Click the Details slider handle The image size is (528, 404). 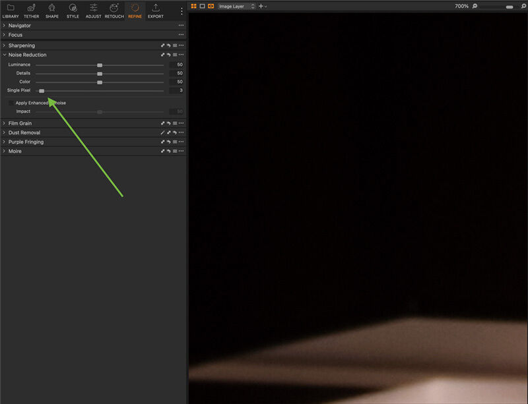(100, 74)
